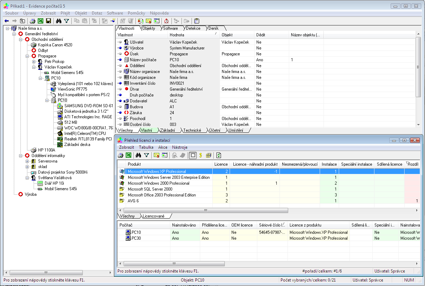425x286 pixels.
Task: Click the Vlastnost column header
Action: pos(142,35)
